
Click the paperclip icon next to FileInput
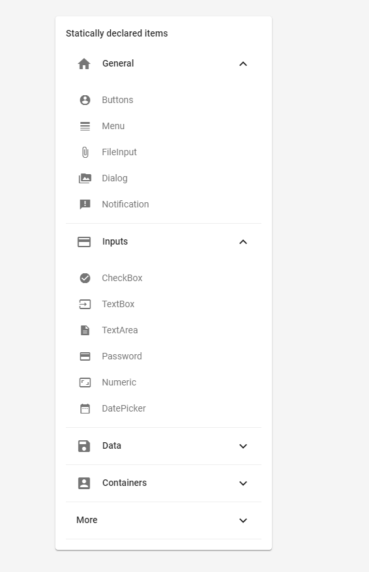85,152
